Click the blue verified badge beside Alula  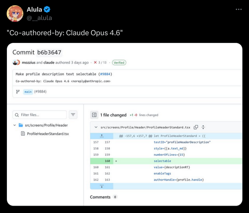(47, 9)
